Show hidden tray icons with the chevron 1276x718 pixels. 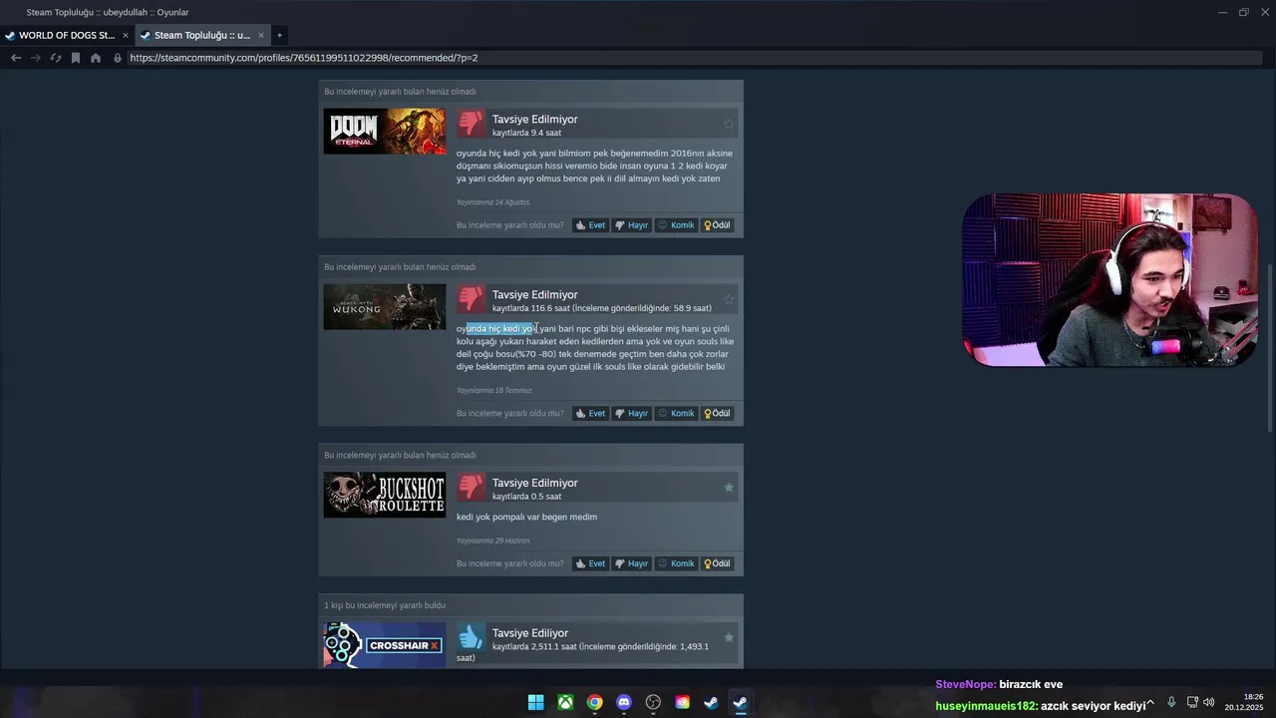point(1150,702)
